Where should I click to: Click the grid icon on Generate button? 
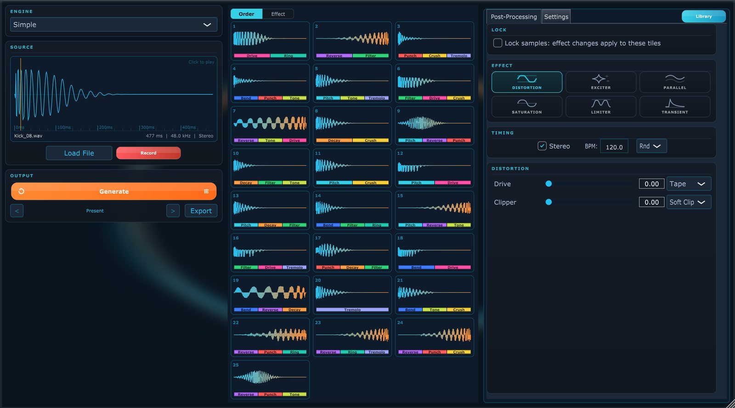[206, 191]
